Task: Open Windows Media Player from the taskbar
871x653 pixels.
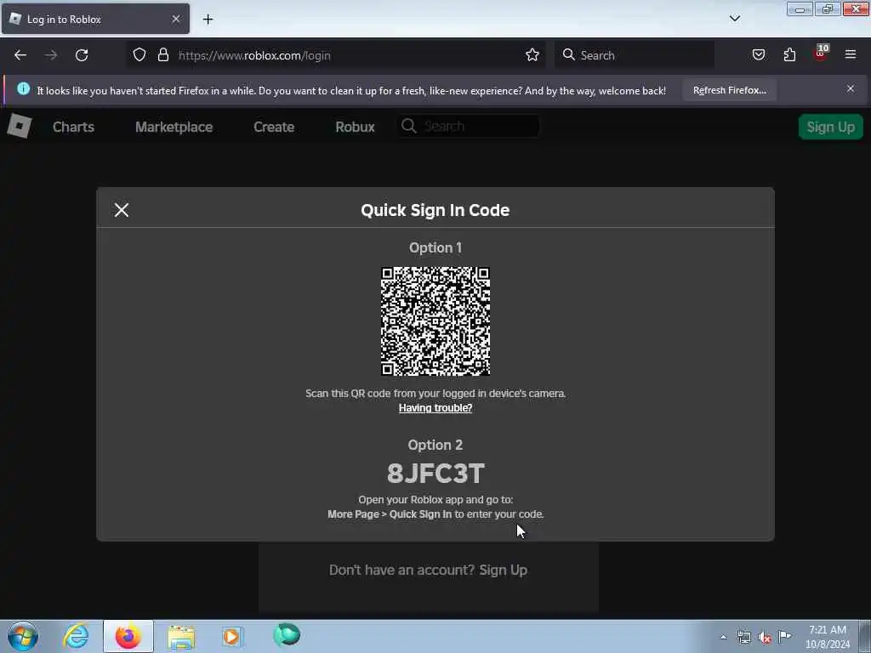Action: coord(232,636)
